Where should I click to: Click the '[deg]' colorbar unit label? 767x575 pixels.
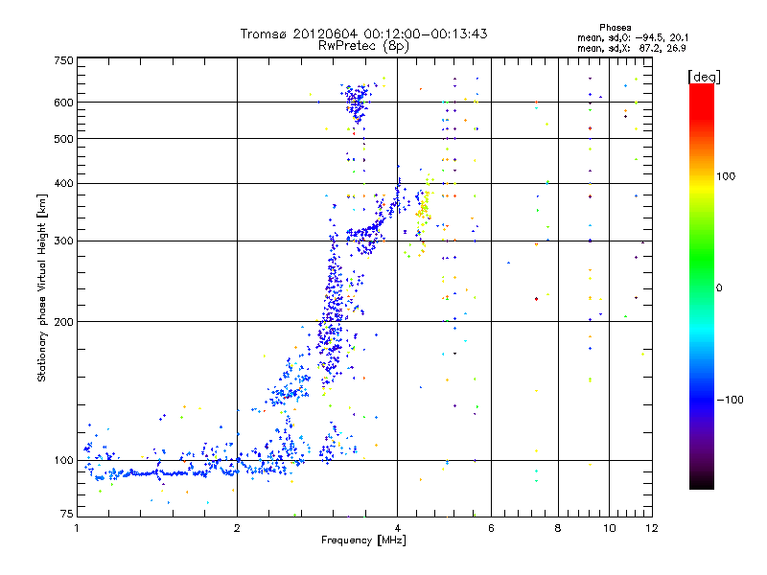pyautogui.click(x=704, y=77)
